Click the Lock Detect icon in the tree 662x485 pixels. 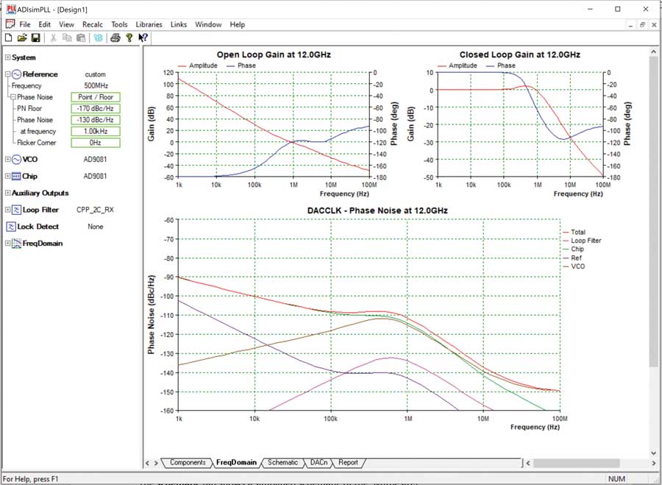click(x=10, y=227)
